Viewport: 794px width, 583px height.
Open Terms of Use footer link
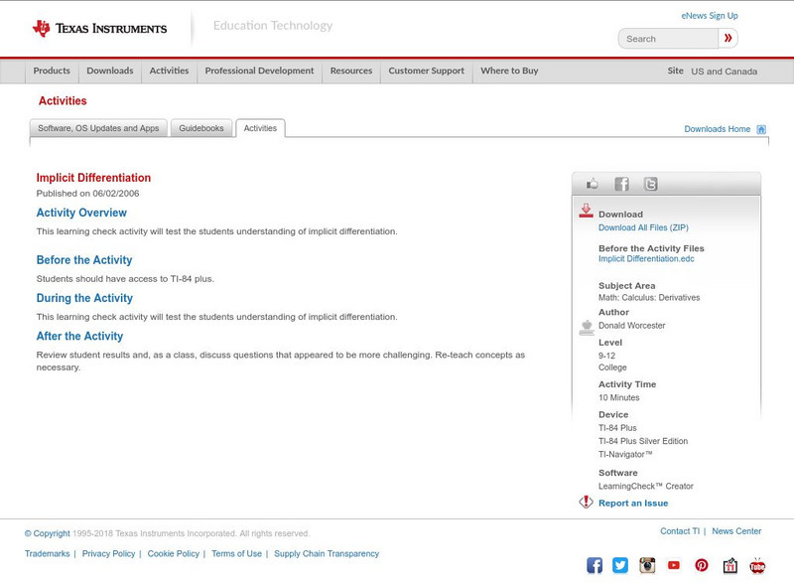click(x=236, y=553)
